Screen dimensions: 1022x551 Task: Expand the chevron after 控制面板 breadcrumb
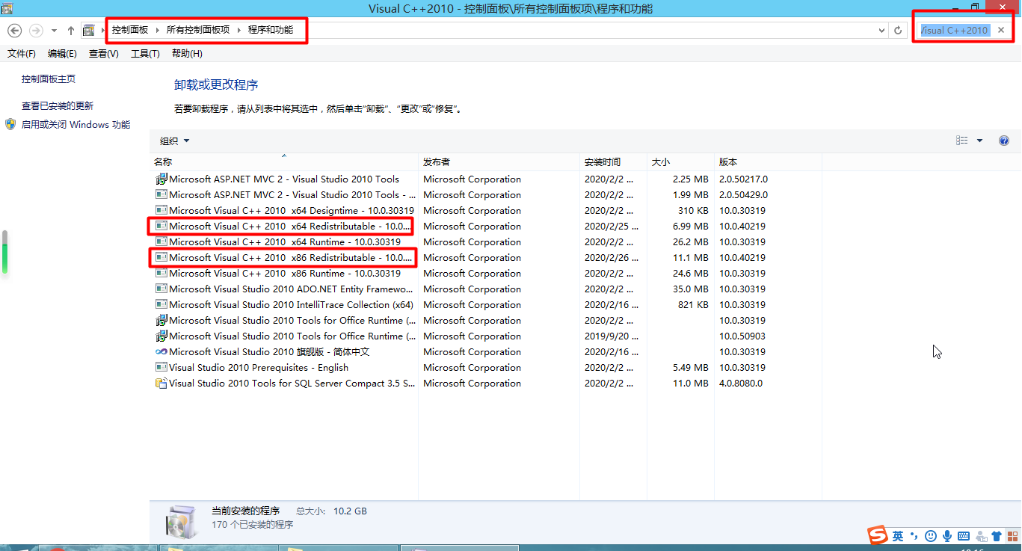tap(157, 30)
